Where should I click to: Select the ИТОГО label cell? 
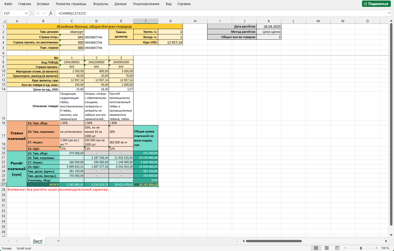43,185
